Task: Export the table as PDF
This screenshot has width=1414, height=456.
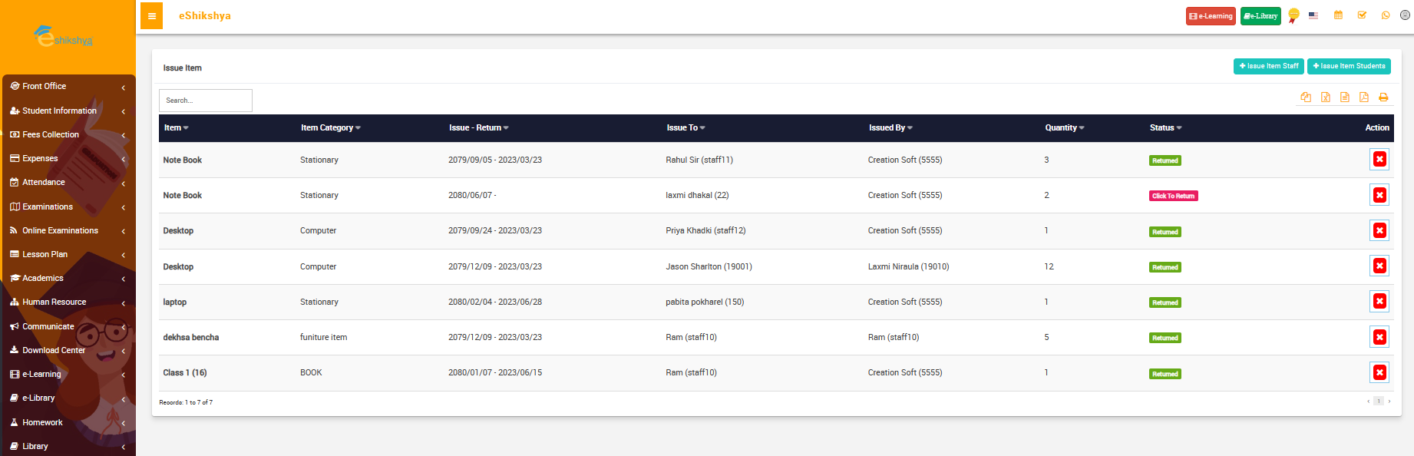Action: tap(1364, 97)
